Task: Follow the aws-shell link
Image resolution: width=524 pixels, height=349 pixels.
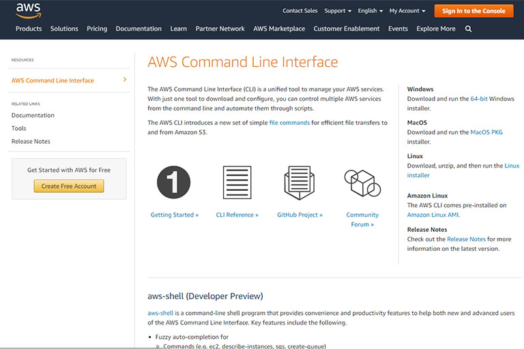Action: point(160,313)
